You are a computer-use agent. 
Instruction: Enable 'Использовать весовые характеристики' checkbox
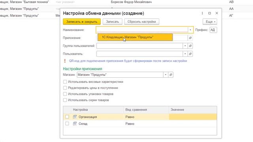click(65, 82)
